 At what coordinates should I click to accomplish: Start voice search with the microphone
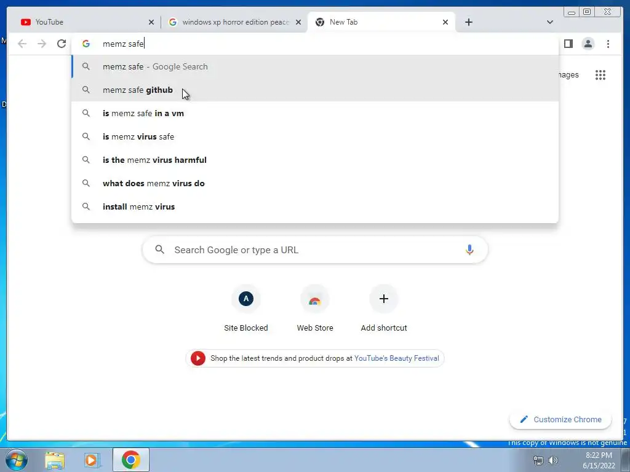pyautogui.click(x=469, y=250)
